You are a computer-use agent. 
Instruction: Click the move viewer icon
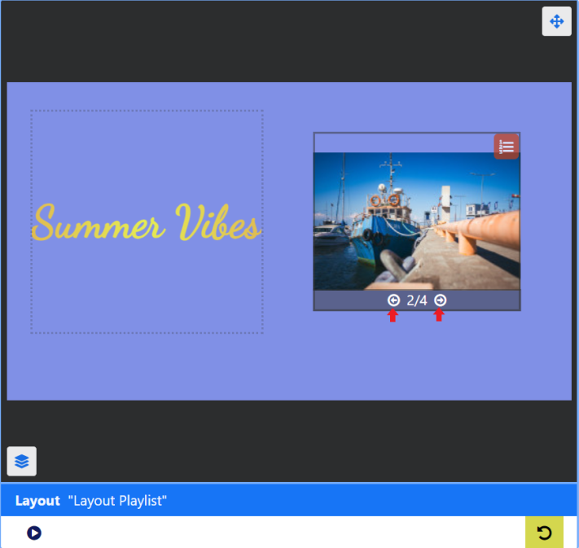556,21
